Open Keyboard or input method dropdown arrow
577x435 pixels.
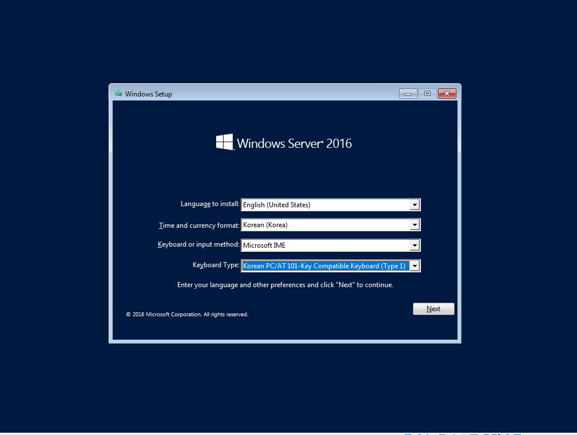[x=415, y=245]
